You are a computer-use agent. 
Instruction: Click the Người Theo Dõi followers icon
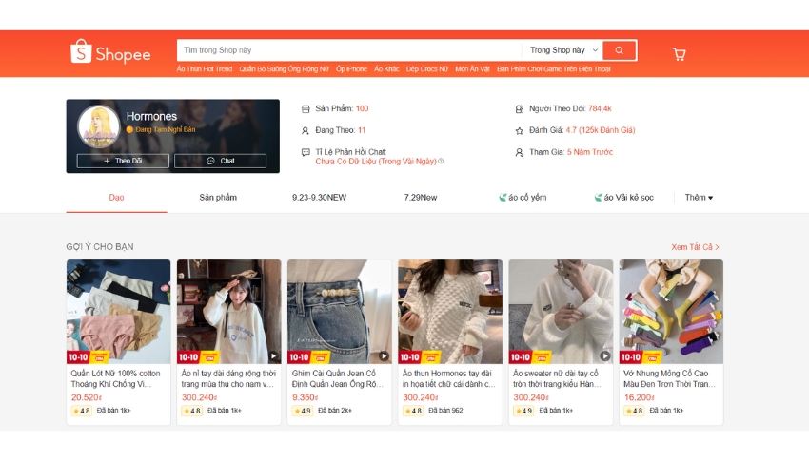tap(519, 109)
